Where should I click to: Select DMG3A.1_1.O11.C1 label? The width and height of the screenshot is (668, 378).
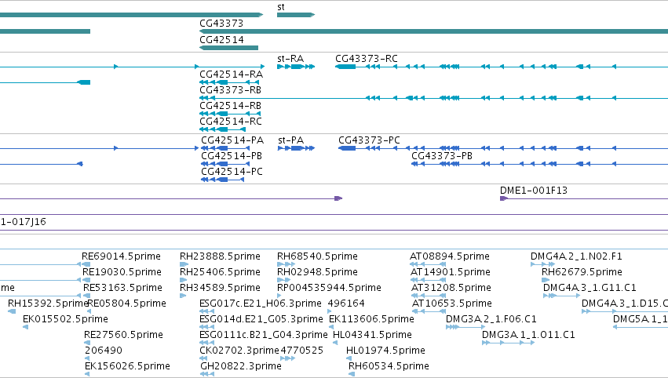[529, 335]
